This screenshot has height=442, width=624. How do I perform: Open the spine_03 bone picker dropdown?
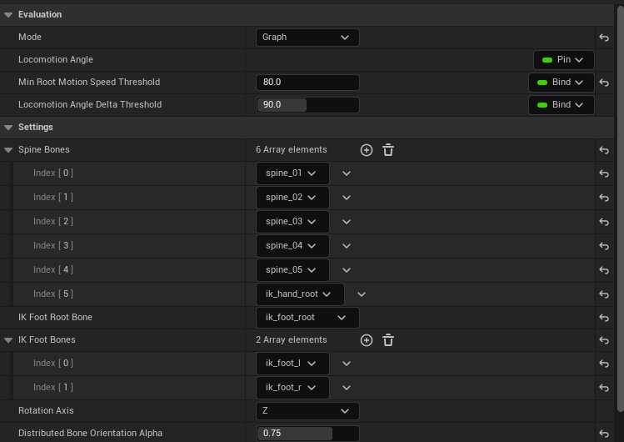click(x=292, y=222)
